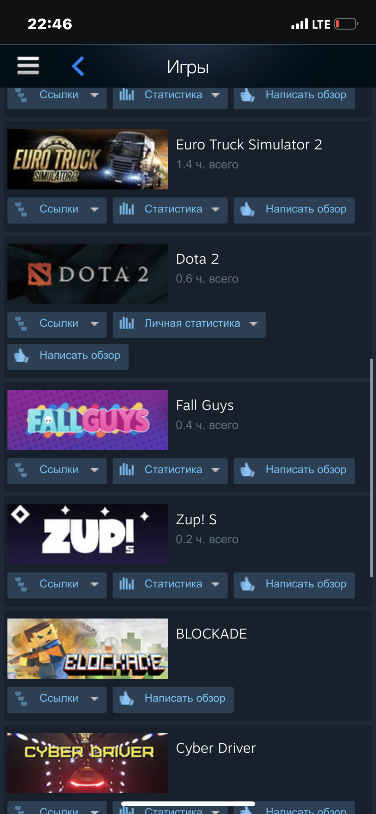
Task: Expand Статистика dropdown under Fall Guys
Action: click(x=170, y=471)
